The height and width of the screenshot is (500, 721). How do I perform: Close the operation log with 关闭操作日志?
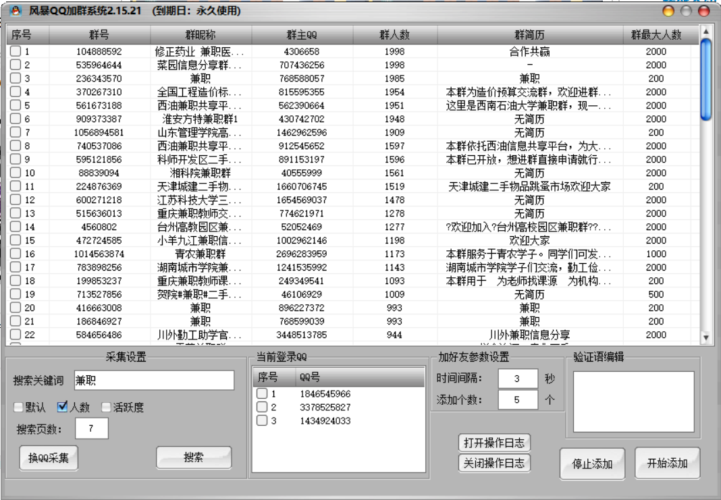[494, 463]
